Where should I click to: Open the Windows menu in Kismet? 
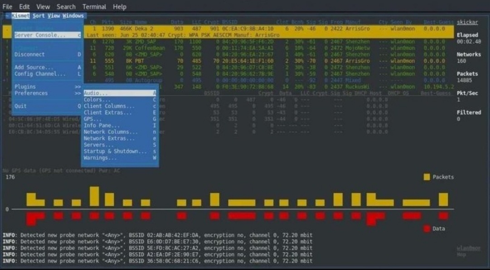coord(73,15)
